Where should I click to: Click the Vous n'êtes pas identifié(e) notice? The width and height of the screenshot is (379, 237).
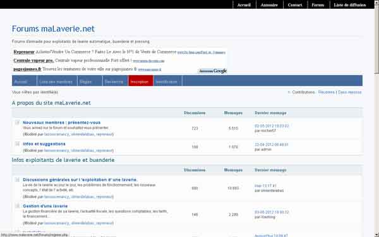[35, 92]
